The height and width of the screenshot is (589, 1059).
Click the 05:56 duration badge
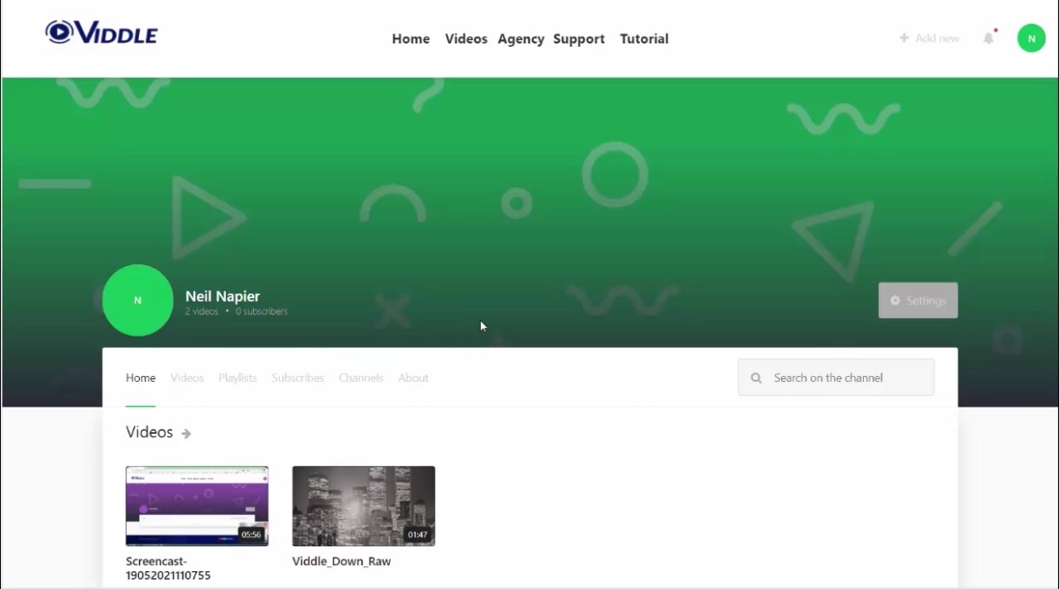[251, 535]
